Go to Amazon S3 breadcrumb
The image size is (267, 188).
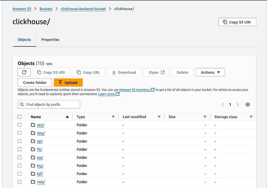(22, 9)
